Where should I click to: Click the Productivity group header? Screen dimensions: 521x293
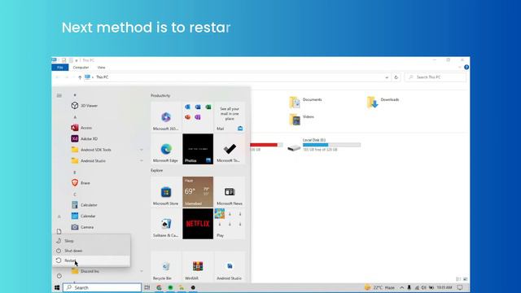[160, 96]
